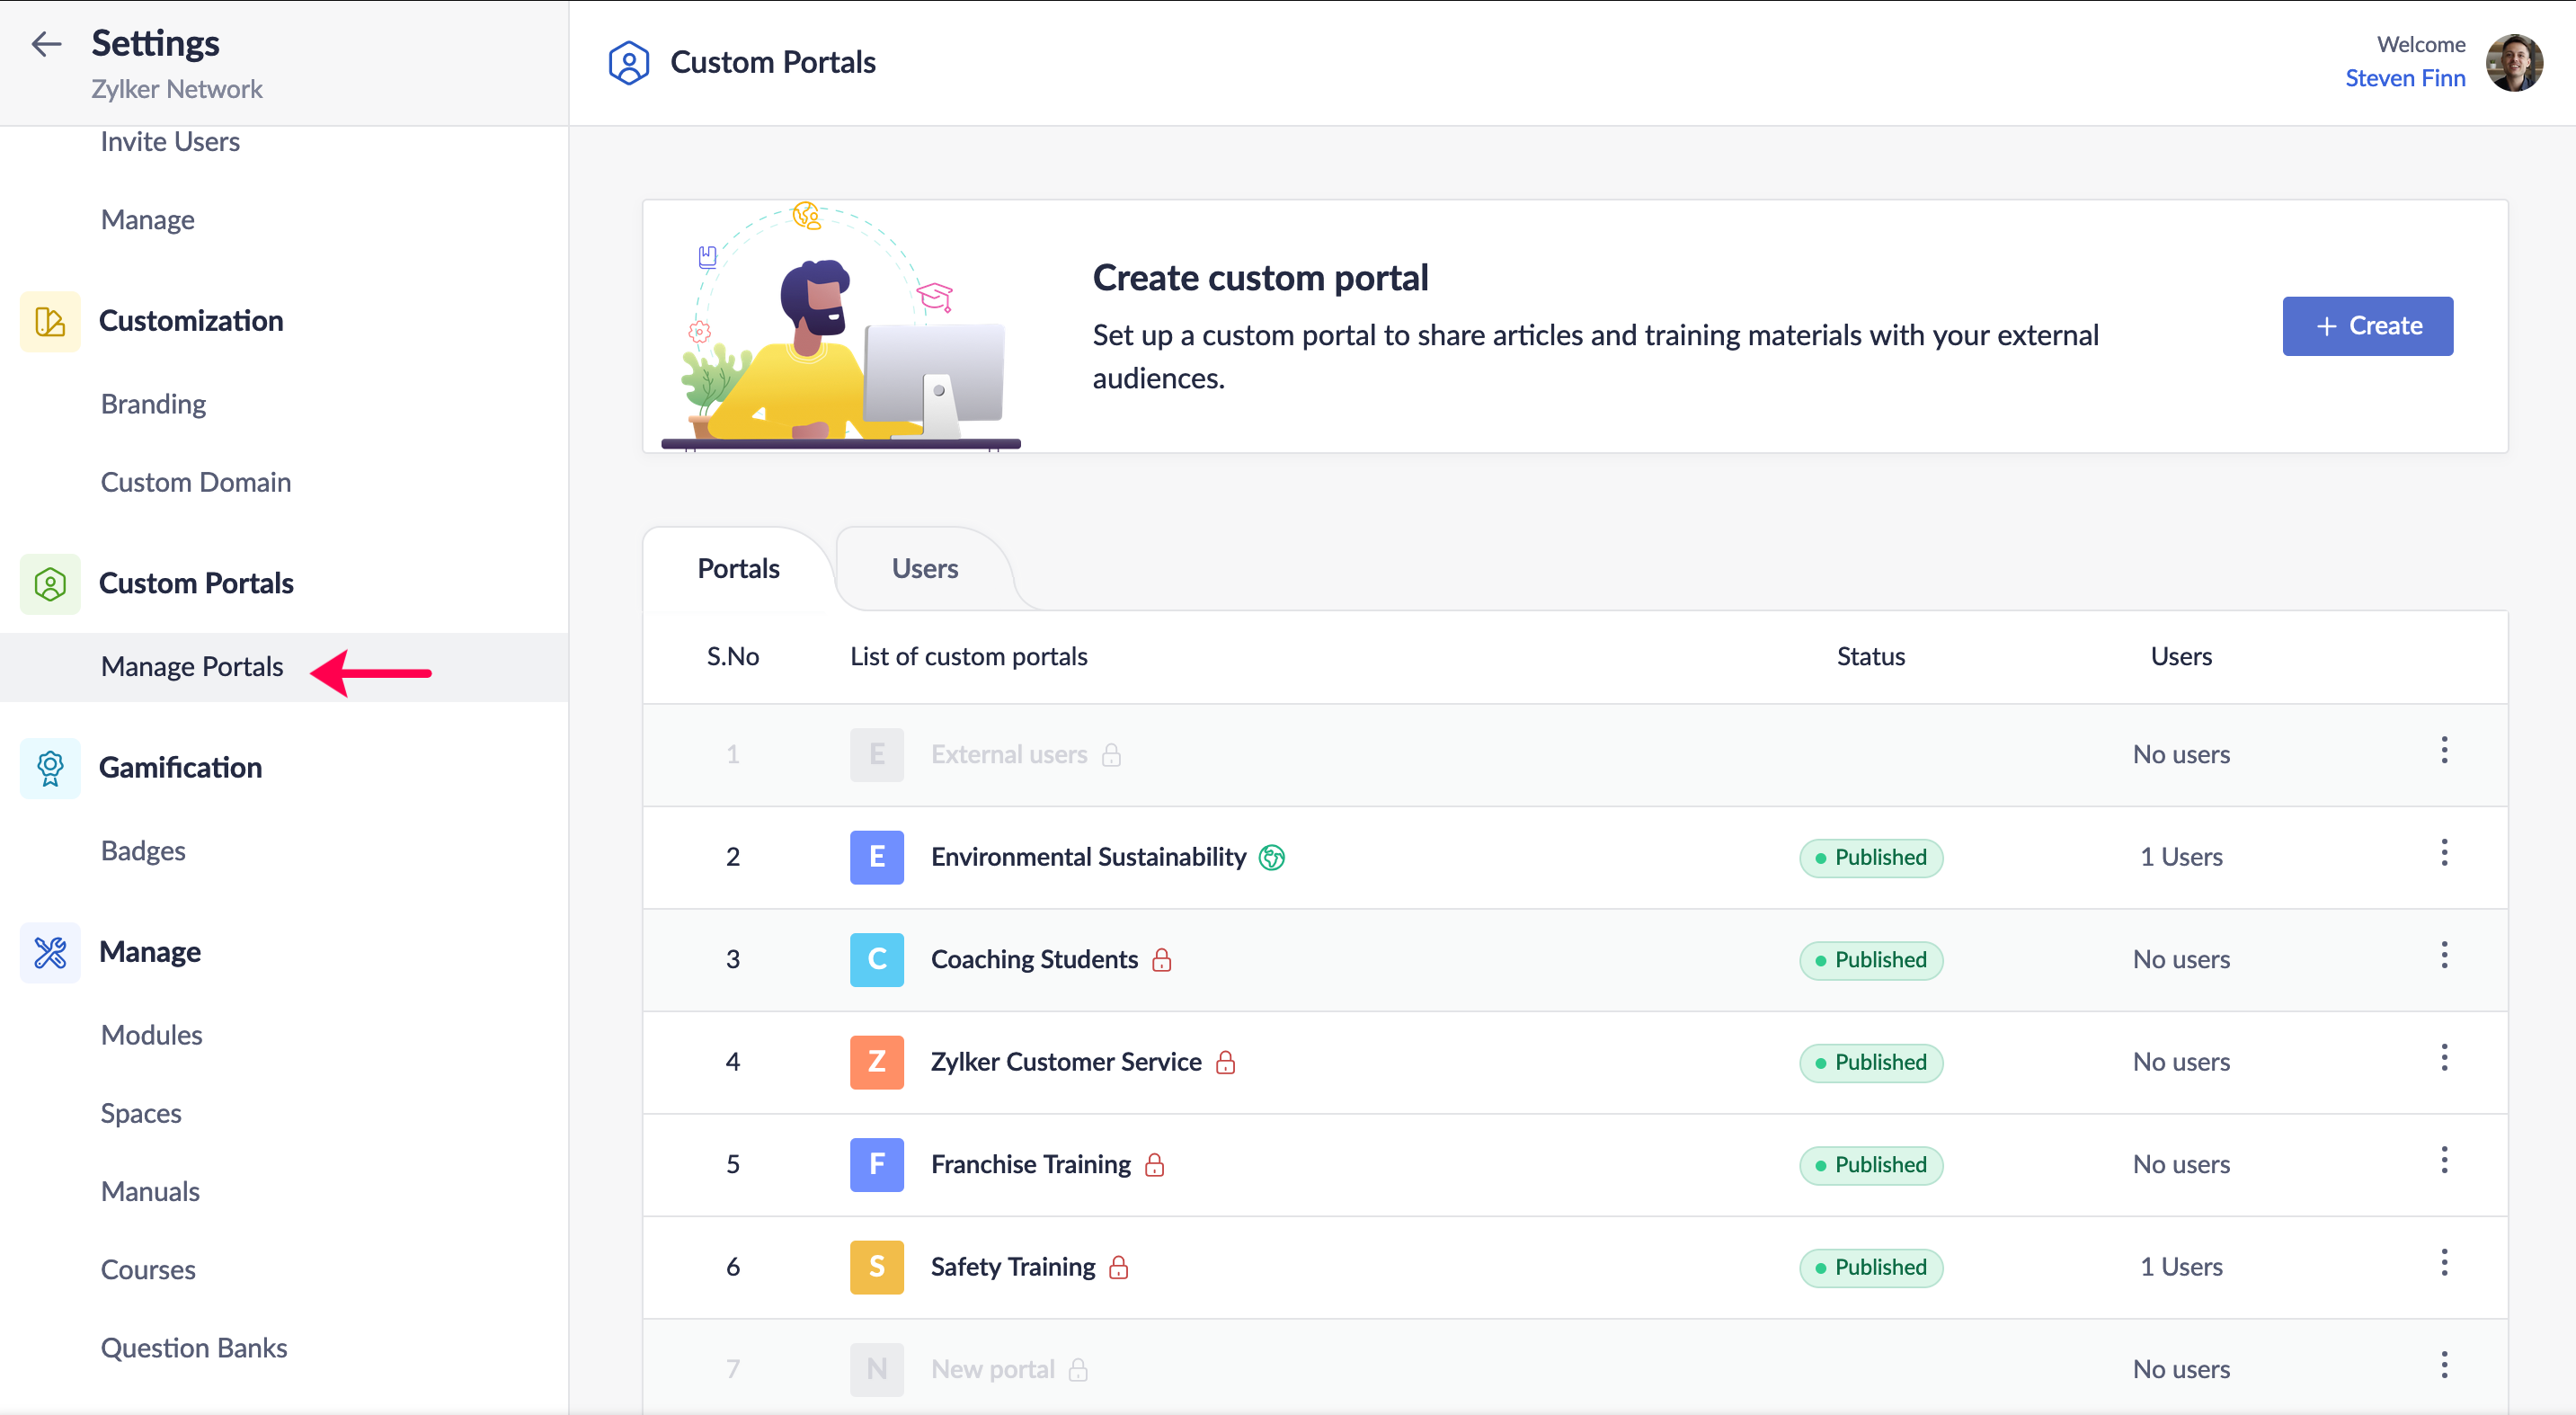Open Badges under Gamification
Image resolution: width=2576 pixels, height=1415 pixels.
[143, 851]
